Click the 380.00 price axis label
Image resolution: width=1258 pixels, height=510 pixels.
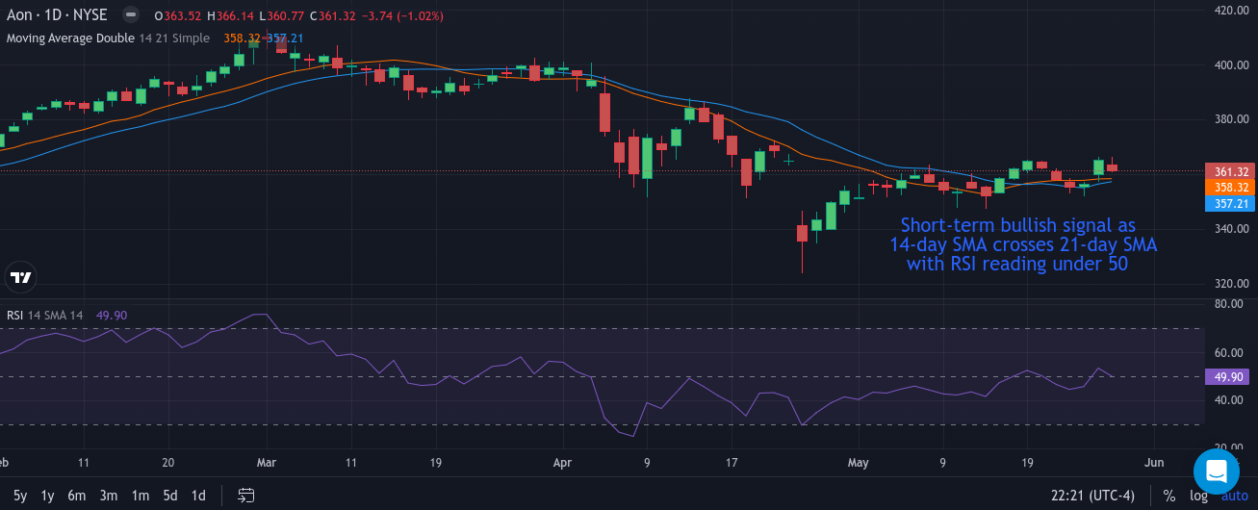(1231, 119)
